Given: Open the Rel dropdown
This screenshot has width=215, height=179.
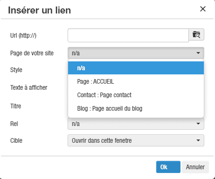Looking at the screenshot, I should point(136,124).
